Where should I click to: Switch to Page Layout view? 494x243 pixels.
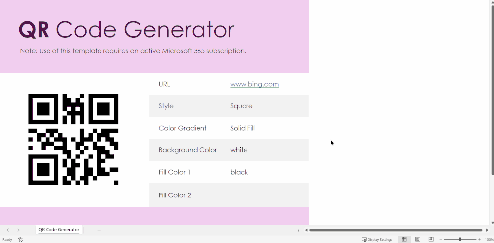(418, 240)
